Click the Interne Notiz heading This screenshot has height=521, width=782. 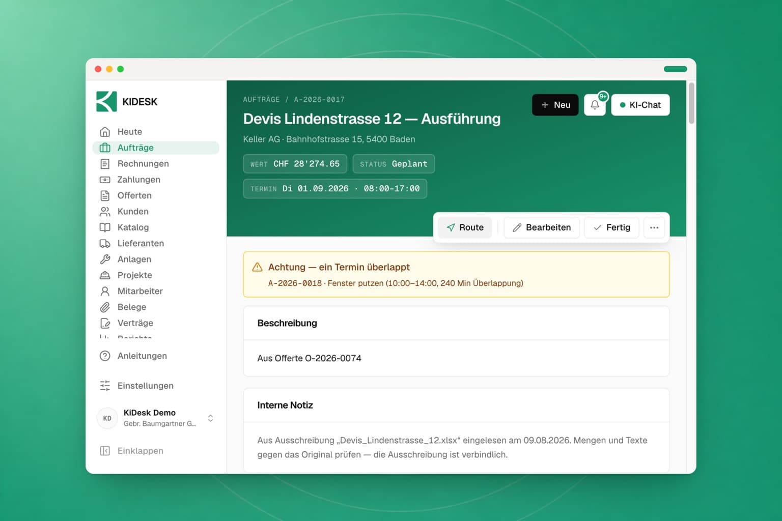coord(285,405)
